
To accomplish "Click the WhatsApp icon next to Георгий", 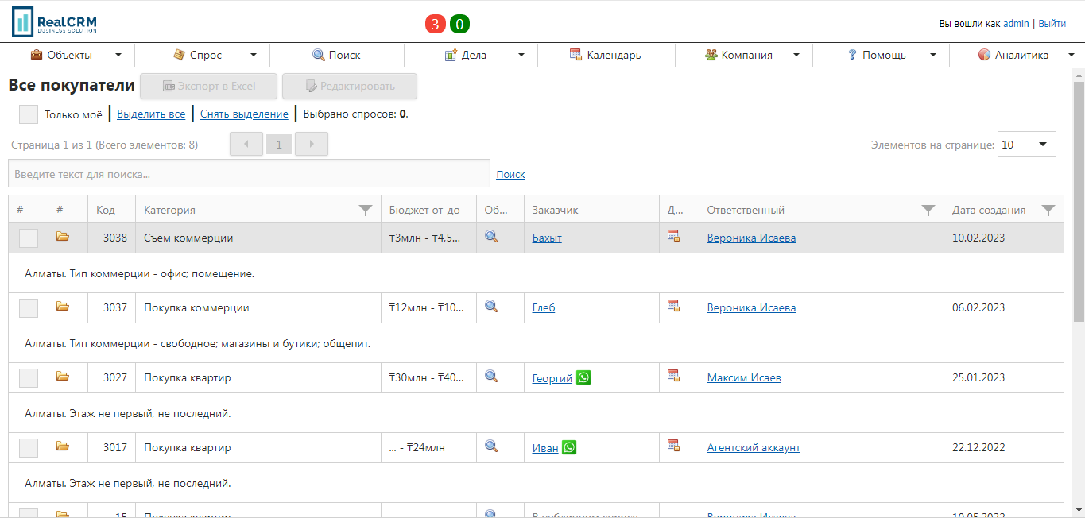I will [583, 377].
